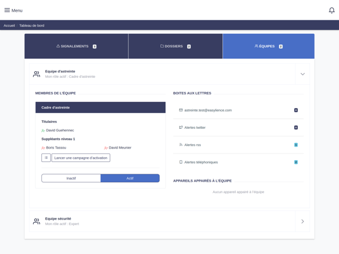Open the hamburger Menu icon

coord(7,10)
